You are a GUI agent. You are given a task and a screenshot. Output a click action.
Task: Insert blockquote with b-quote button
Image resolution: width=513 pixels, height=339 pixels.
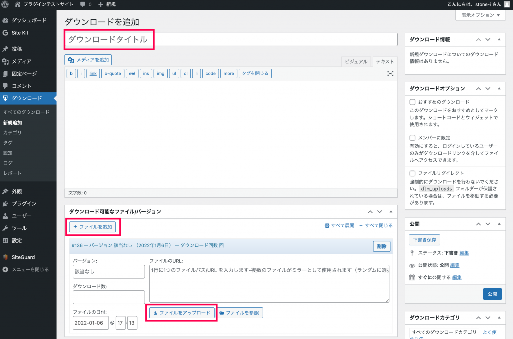[x=113, y=74]
